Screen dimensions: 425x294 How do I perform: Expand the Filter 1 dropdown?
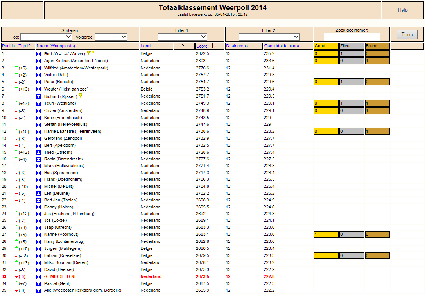tap(182, 37)
